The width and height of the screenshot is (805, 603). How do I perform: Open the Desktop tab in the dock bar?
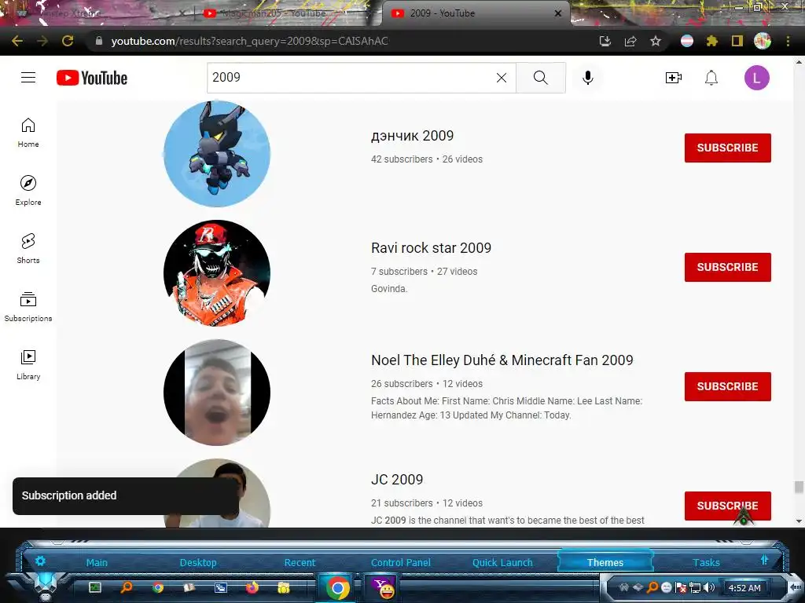click(x=198, y=562)
